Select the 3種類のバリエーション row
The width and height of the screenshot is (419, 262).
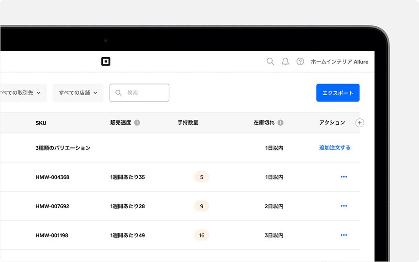coord(63,148)
